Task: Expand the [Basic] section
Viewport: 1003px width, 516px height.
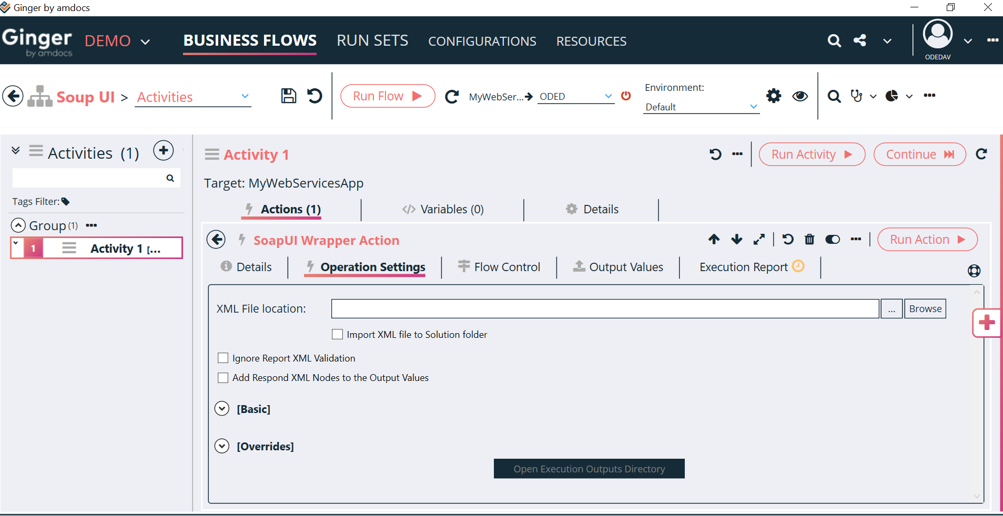Action: pyautogui.click(x=222, y=409)
